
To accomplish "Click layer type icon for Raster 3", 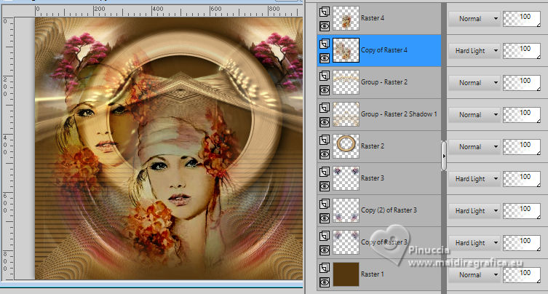I will click(x=325, y=172).
